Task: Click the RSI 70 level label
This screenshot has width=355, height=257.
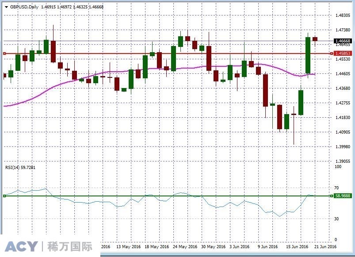Action: pyautogui.click(x=337, y=188)
